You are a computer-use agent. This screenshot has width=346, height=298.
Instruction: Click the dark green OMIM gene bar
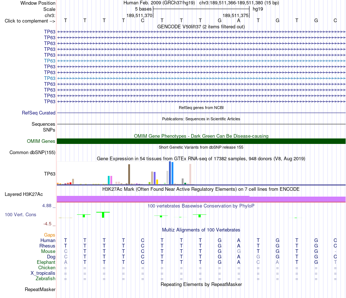pos(201,141)
